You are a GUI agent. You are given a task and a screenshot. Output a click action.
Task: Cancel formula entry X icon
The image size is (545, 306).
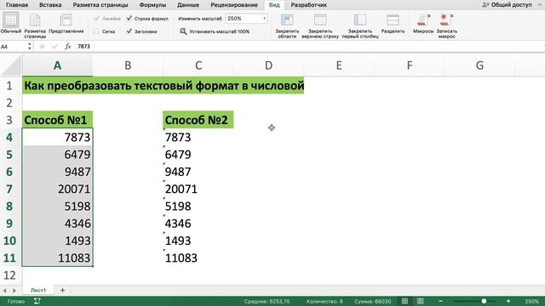pos(42,46)
